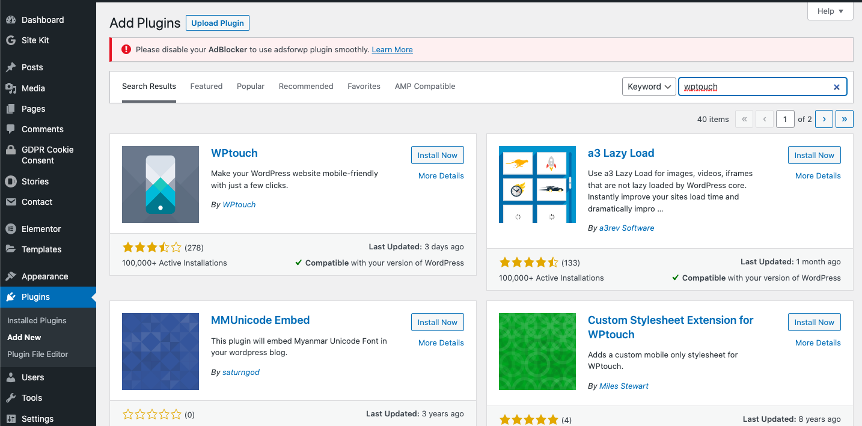Click the Elementor icon in the sidebar
The height and width of the screenshot is (426, 862).
pyautogui.click(x=11, y=229)
